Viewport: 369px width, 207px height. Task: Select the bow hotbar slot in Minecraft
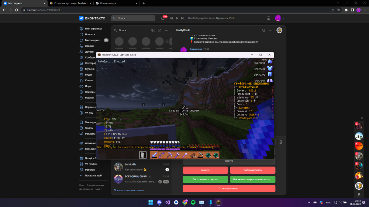(162, 155)
